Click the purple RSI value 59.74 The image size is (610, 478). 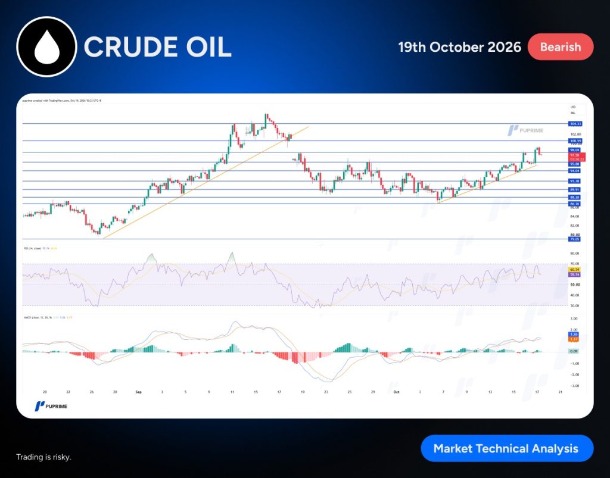coord(574,274)
